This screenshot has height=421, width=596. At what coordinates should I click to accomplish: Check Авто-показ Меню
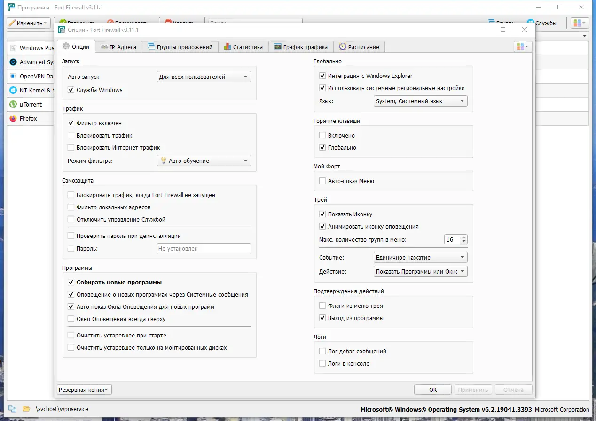point(322,181)
